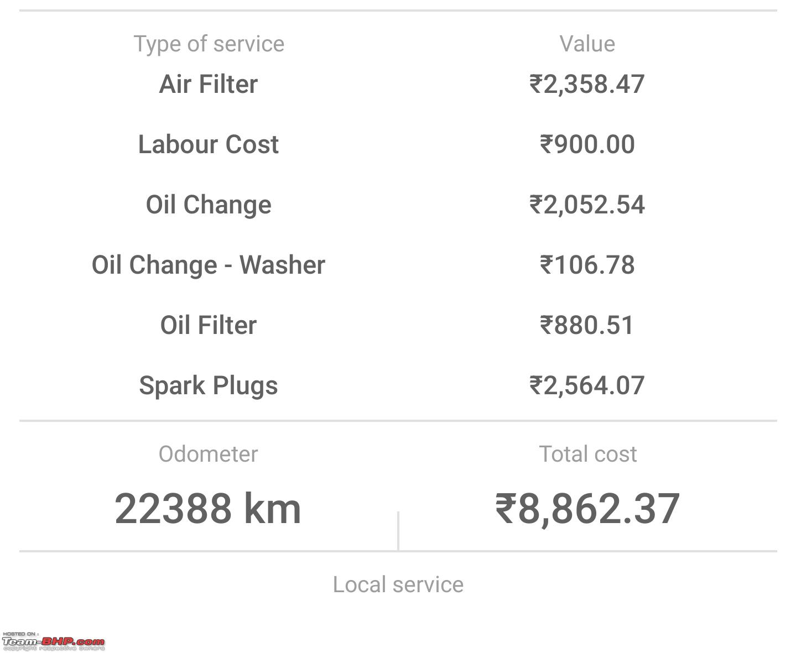
Task: Open the Oil Change service item
Action: (x=209, y=205)
